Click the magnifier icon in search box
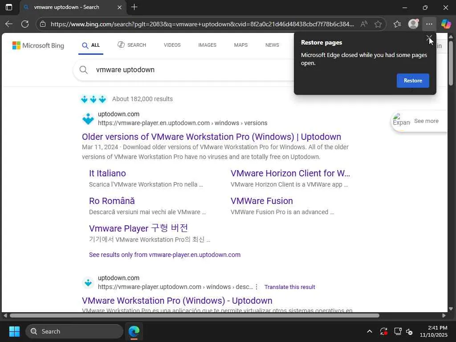456x342 pixels. coord(83,70)
